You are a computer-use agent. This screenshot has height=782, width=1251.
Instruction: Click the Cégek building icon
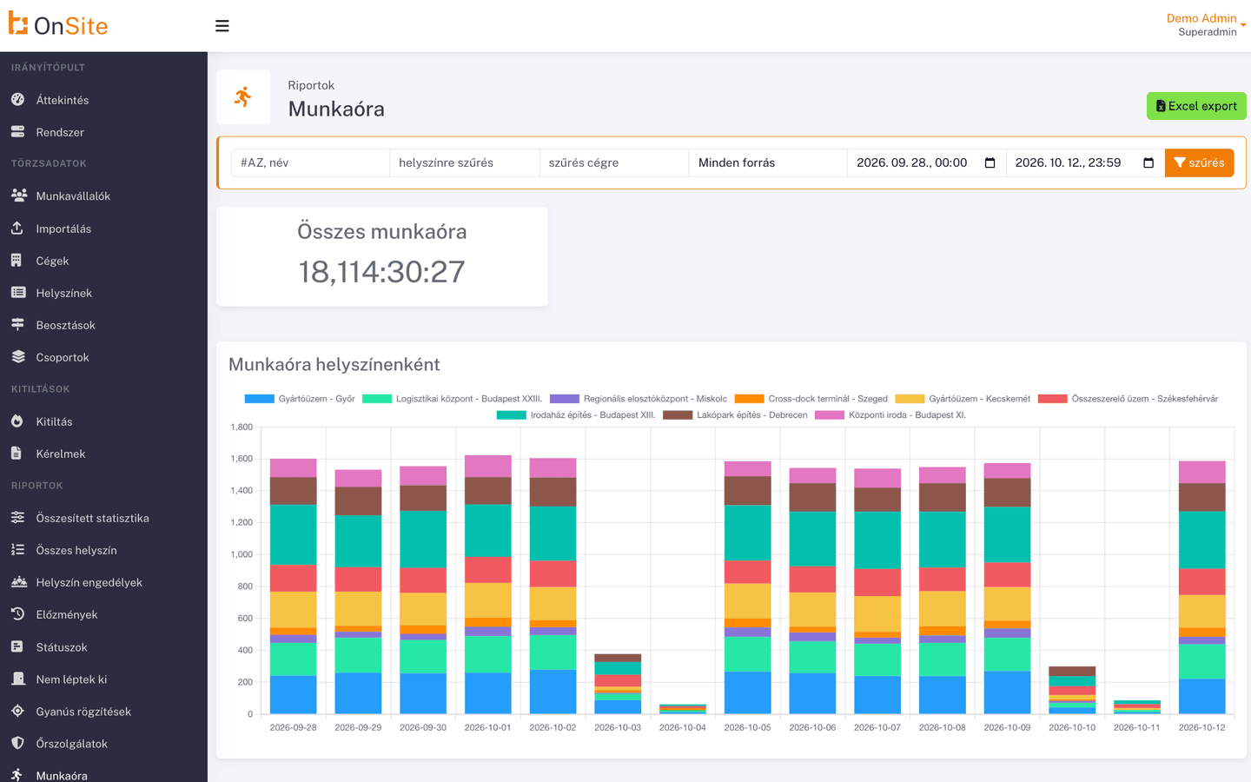tap(17, 260)
